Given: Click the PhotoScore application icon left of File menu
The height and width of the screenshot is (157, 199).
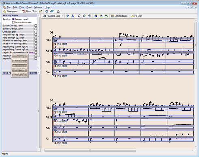Looking at the screenshot, I should point(4,7).
